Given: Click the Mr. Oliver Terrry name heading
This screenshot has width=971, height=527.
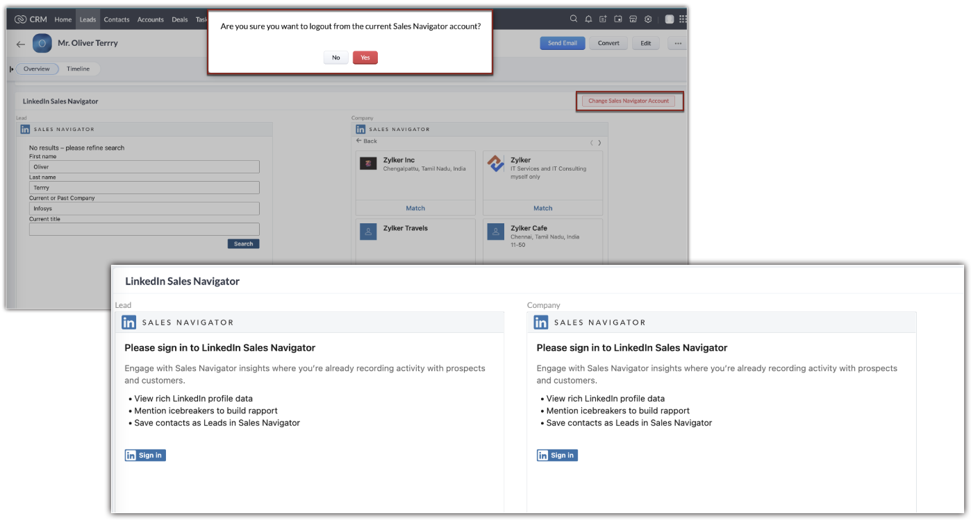Looking at the screenshot, I should pyautogui.click(x=88, y=43).
